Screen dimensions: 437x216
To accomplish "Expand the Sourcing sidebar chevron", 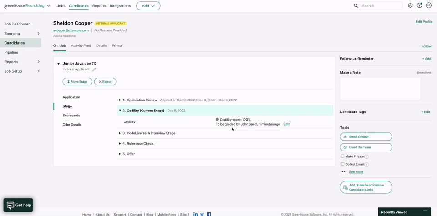I will click(38, 33).
